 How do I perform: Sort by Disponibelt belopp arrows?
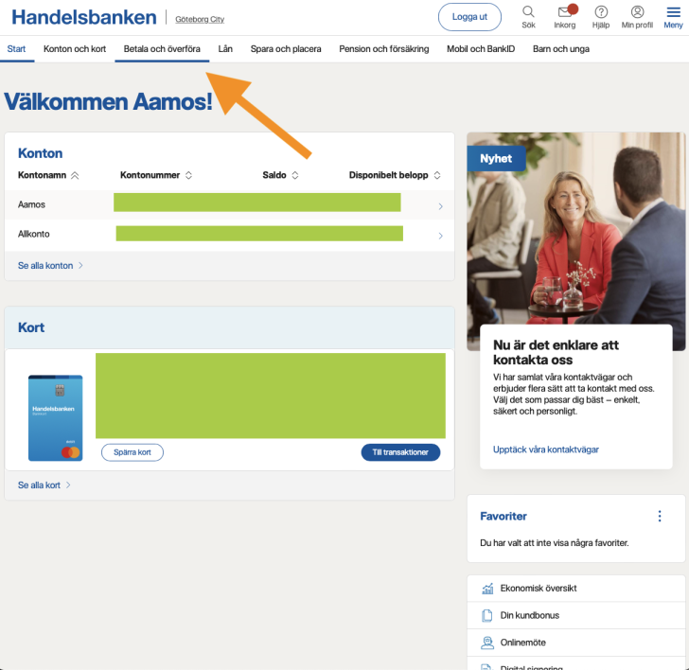(437, 175)
